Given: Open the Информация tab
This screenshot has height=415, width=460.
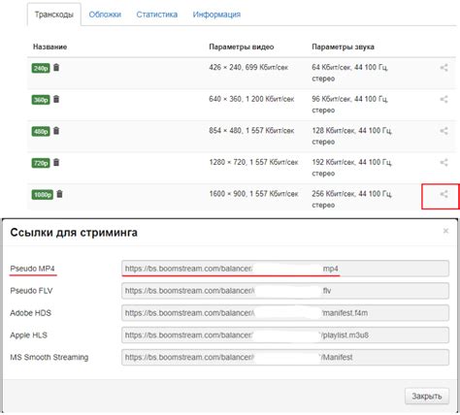Looking at the screenshot, I should pos(216,15).
